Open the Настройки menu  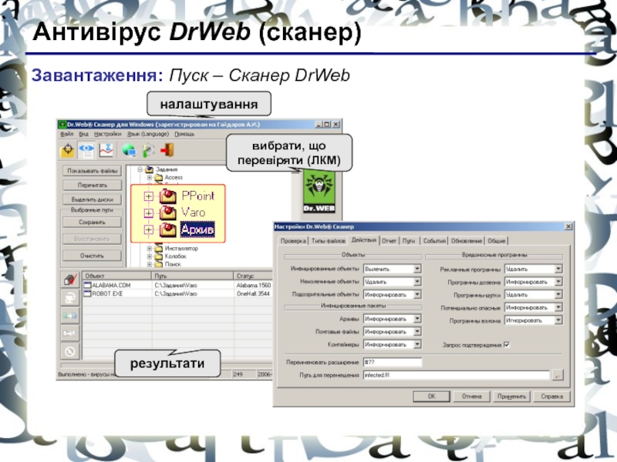[107, 134]
